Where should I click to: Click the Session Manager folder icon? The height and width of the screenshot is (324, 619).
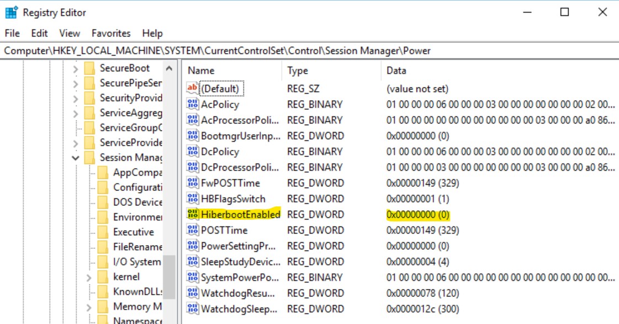[89, 157]
